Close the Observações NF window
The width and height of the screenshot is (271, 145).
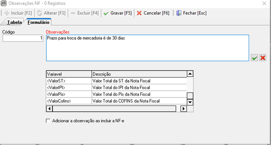coord(264,3)
